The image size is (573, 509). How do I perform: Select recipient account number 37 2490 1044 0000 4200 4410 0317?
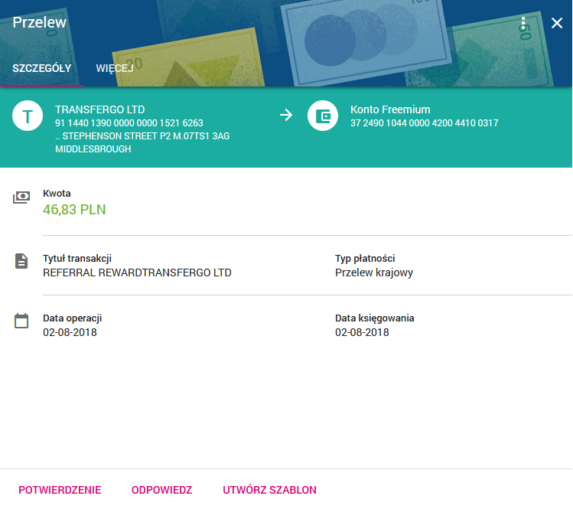point(425,123)
